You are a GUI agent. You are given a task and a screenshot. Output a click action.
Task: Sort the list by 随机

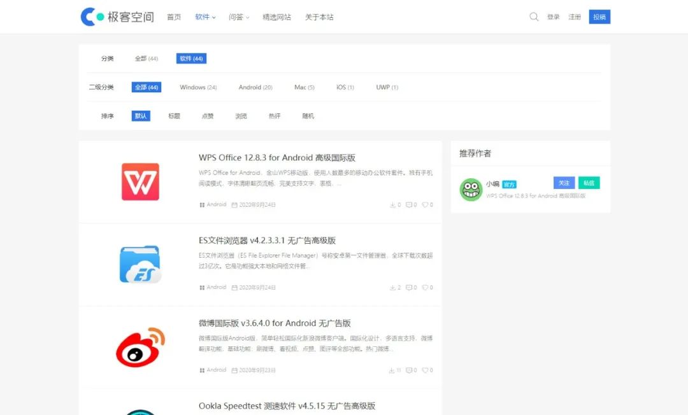click(308, 116)
